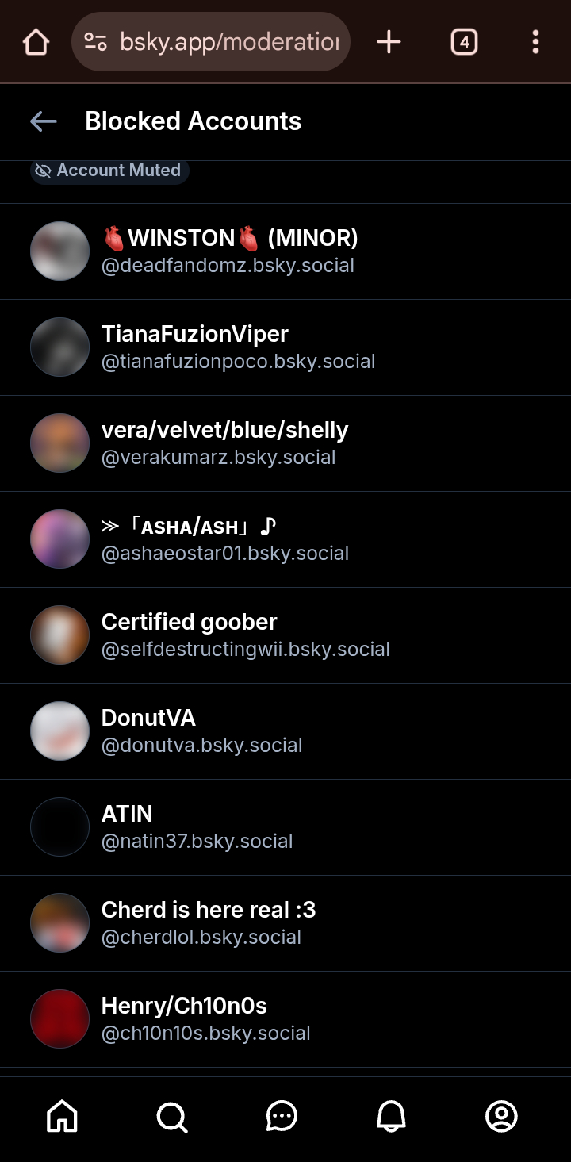Tap the Account Muted label
571x1162 pixels.
click(x=109, y=171)
